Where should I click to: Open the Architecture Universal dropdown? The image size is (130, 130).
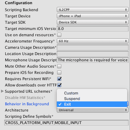tap(93, 110)
